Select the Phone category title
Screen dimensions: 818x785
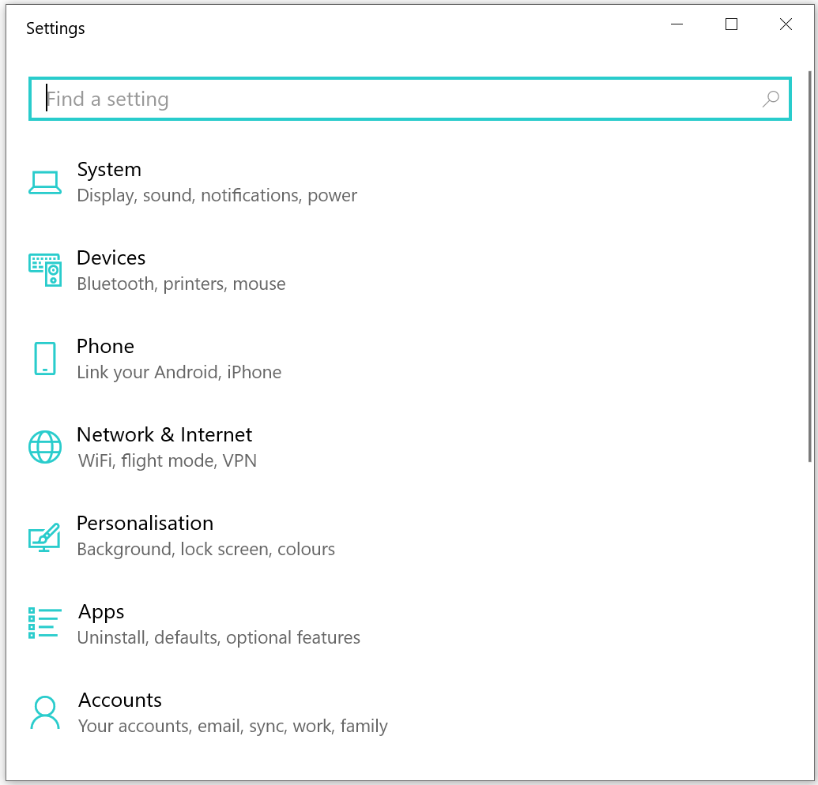click(x=105, y=347)
